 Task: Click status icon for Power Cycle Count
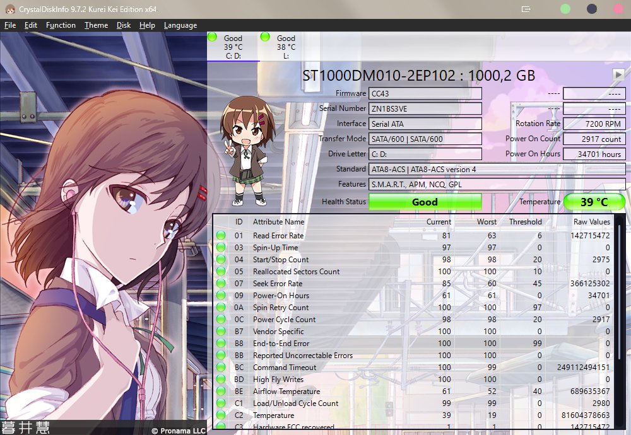click(221, 319)
